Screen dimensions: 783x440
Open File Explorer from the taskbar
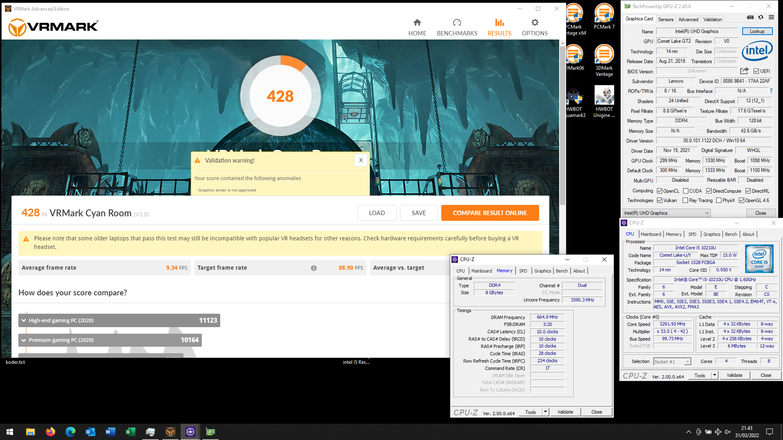click(x=31, y=432)
